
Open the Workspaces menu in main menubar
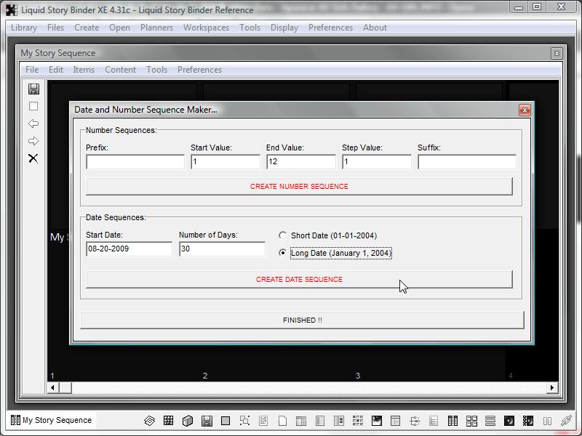(206, 28)
